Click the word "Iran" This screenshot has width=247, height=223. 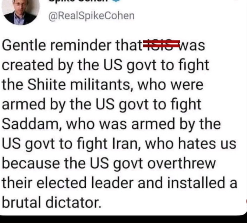point(126,144)
